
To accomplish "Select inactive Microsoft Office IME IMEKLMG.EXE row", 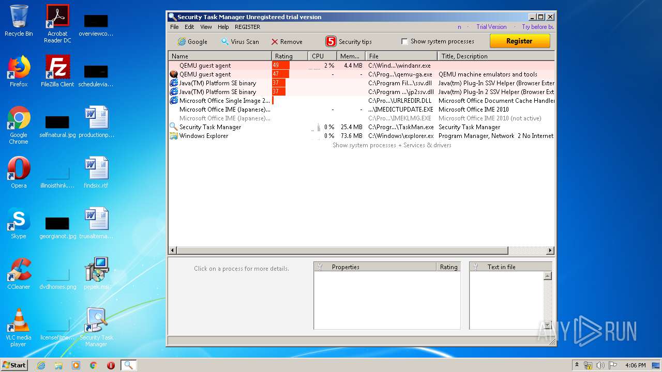I will (x=362, y=118).
